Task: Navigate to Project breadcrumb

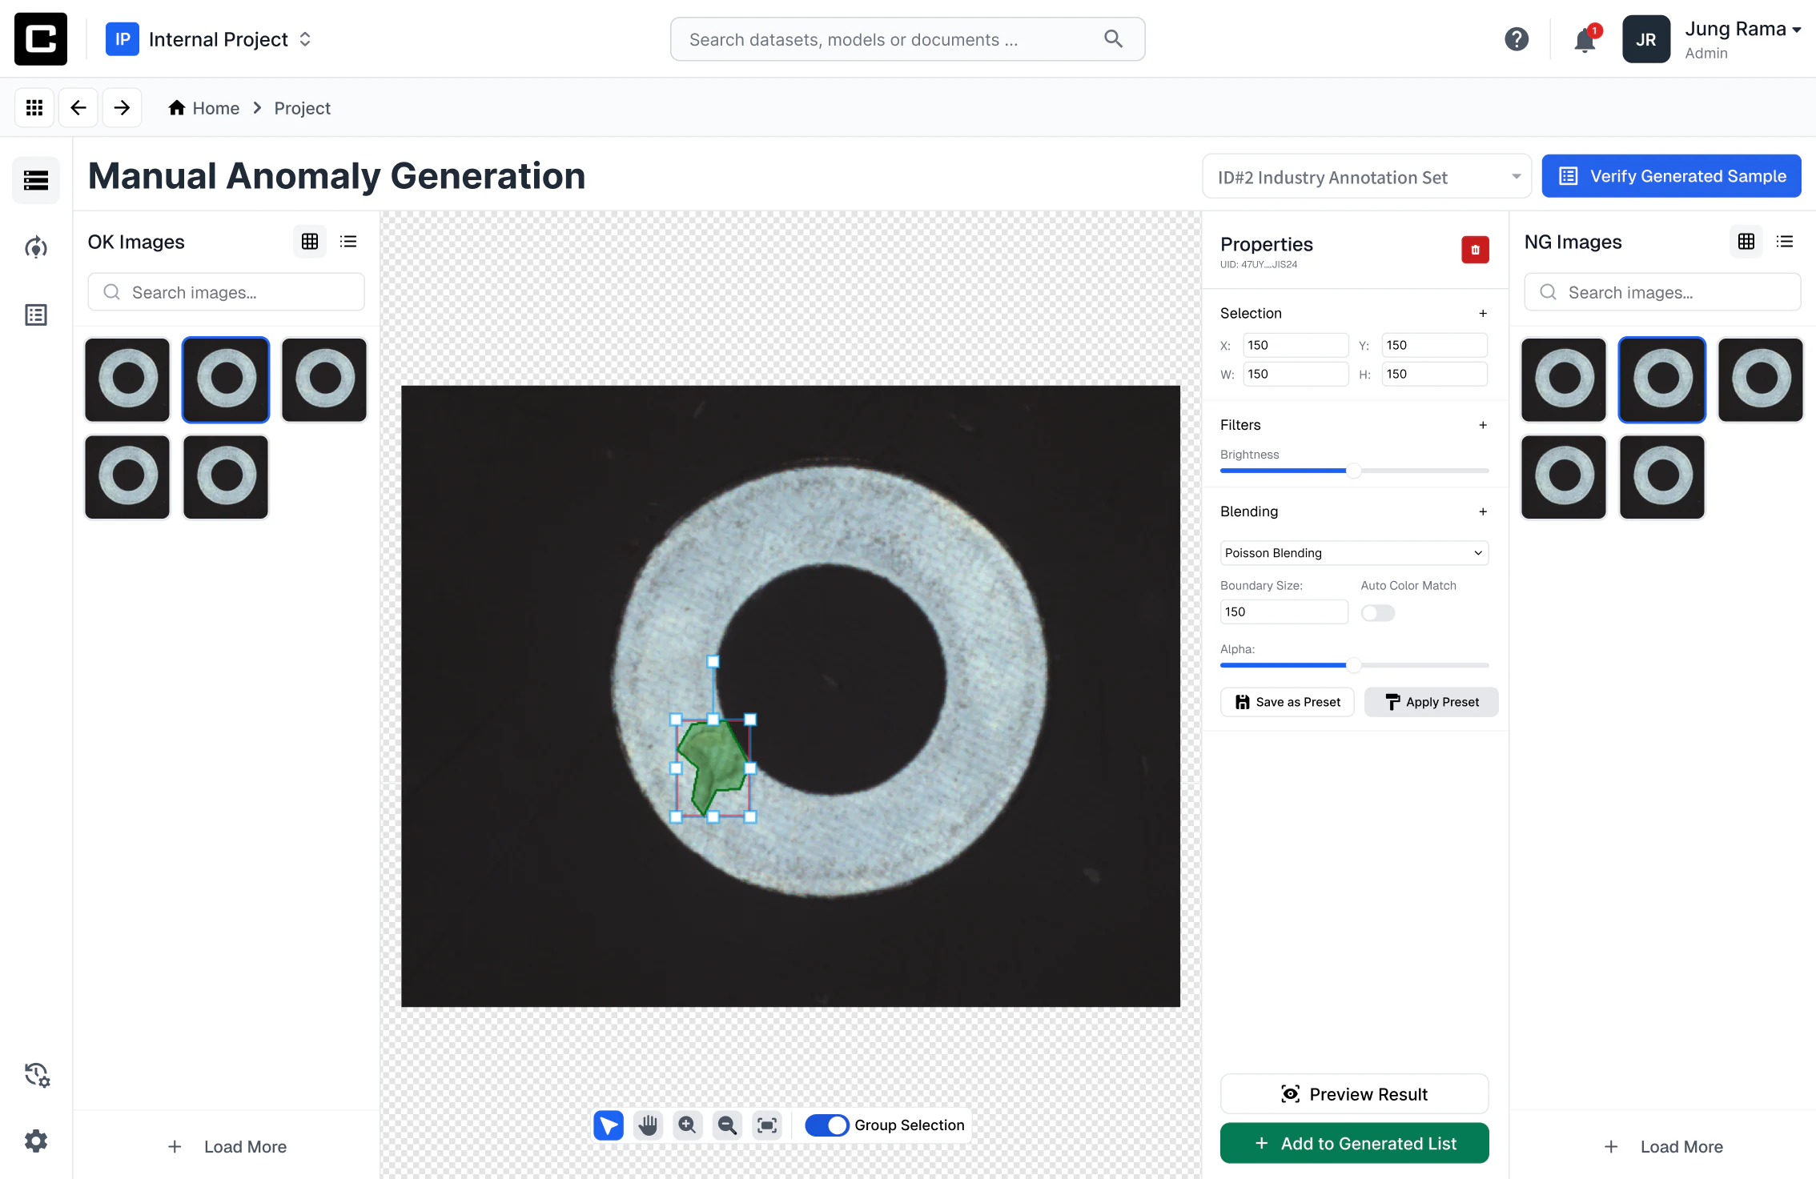Action: (x=302, y=108)
